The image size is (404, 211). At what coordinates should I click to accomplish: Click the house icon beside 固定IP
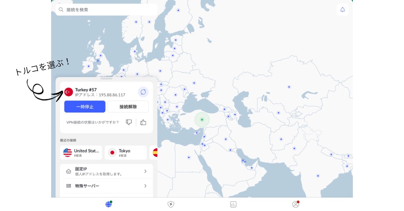(68, 171)
